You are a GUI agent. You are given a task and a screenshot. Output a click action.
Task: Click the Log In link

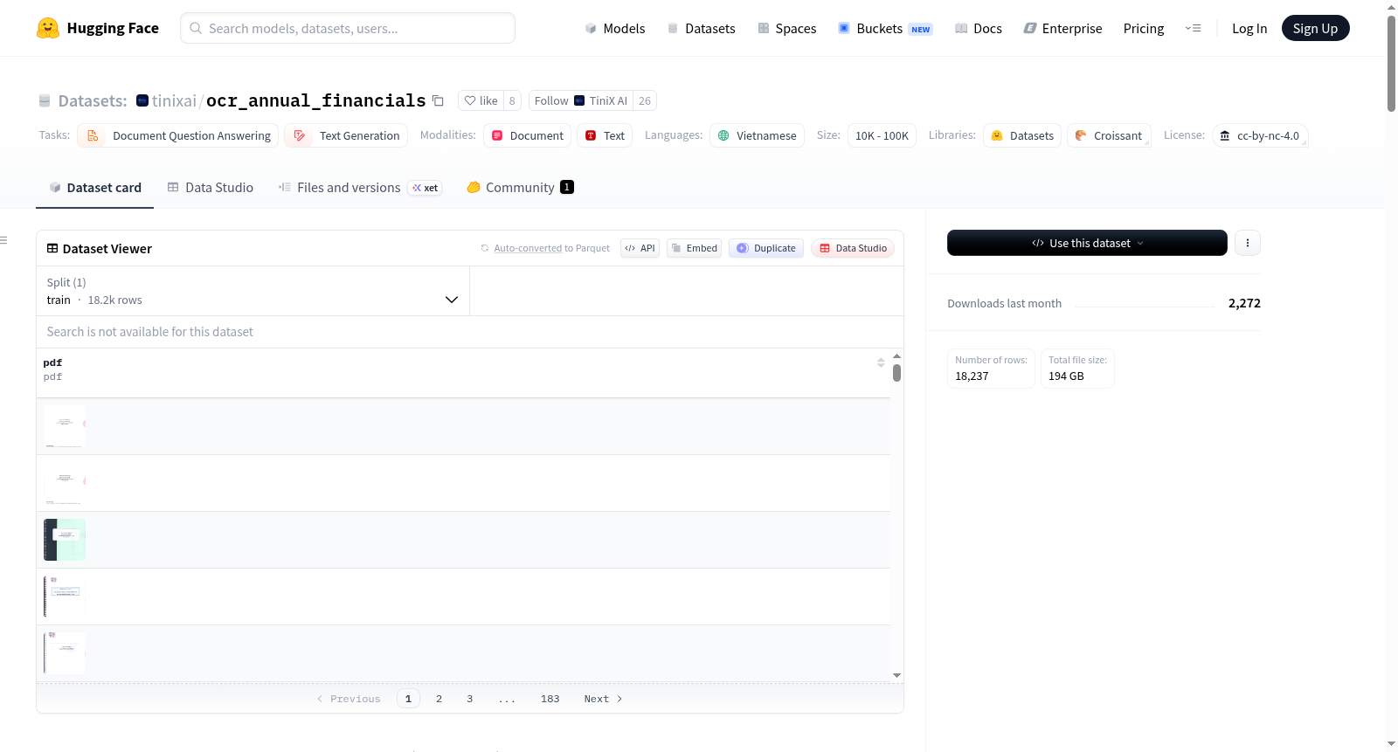(x=1249, y=28)
